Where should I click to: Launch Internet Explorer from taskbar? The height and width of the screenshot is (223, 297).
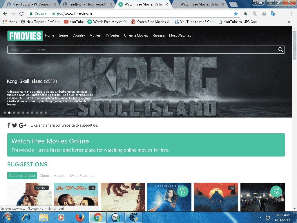pyautogui.click(x=26, y=217)
